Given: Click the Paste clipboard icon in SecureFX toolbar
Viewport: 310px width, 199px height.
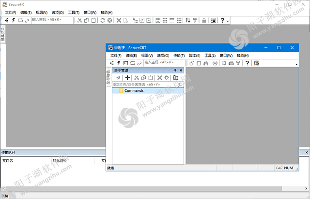Looking at the screenshot, I should 93,20.
